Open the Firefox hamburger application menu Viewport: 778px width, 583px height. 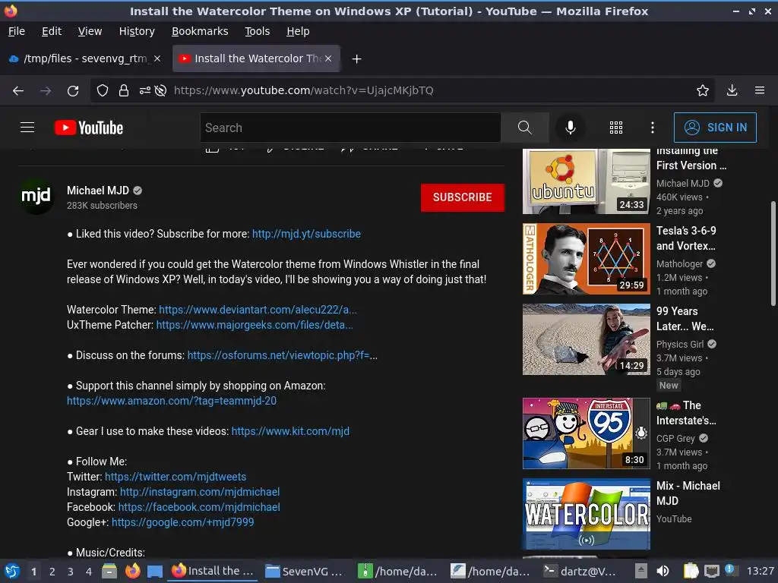click(760, 90)
